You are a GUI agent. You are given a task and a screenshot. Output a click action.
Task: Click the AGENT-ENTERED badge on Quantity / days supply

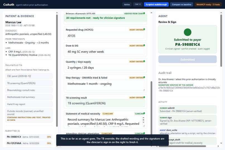coord(137,61)
